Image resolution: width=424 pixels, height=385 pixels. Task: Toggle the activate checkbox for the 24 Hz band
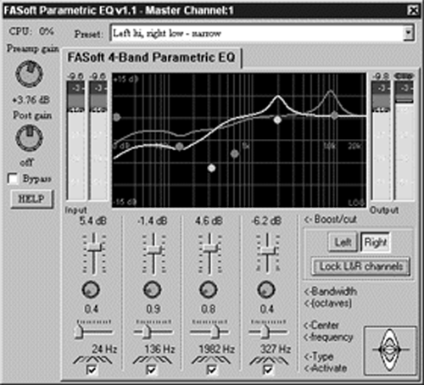coord(92,370)
